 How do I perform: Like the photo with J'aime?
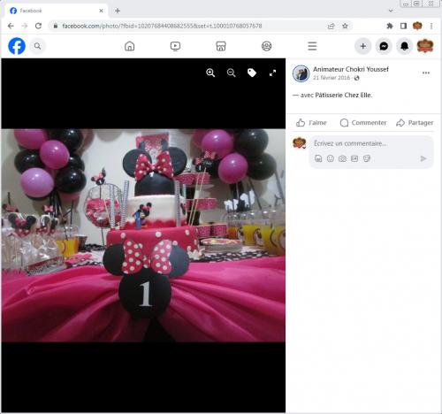tap(311, 123)
